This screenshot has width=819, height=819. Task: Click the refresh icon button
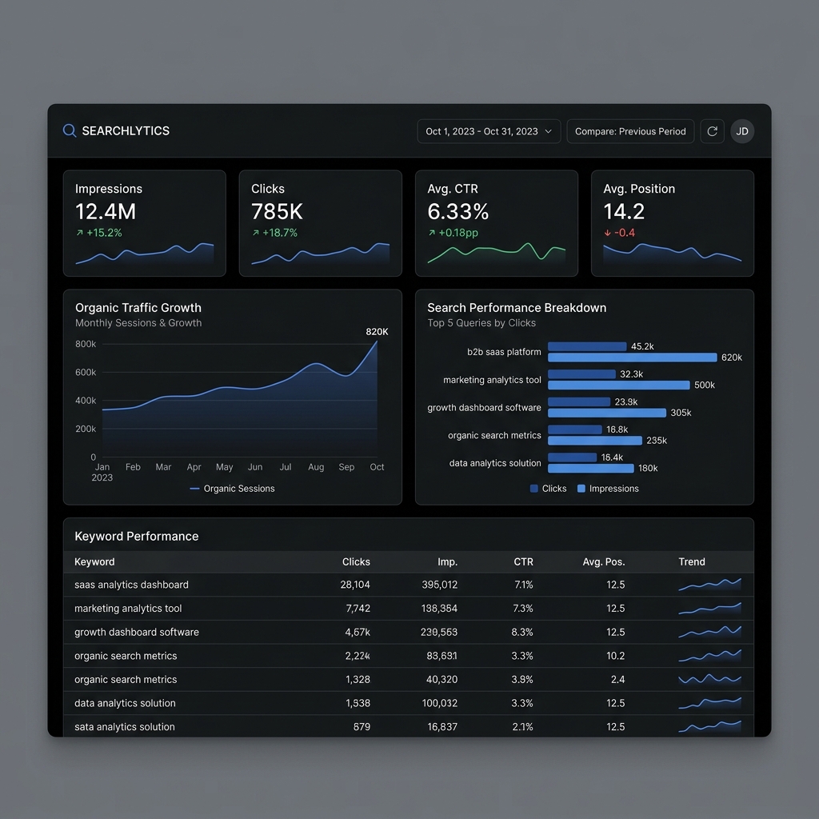[712, 131]
